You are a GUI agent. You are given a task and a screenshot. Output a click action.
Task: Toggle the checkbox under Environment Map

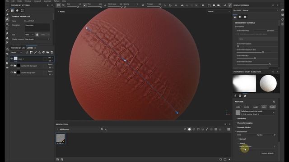[x=238, y=34]
